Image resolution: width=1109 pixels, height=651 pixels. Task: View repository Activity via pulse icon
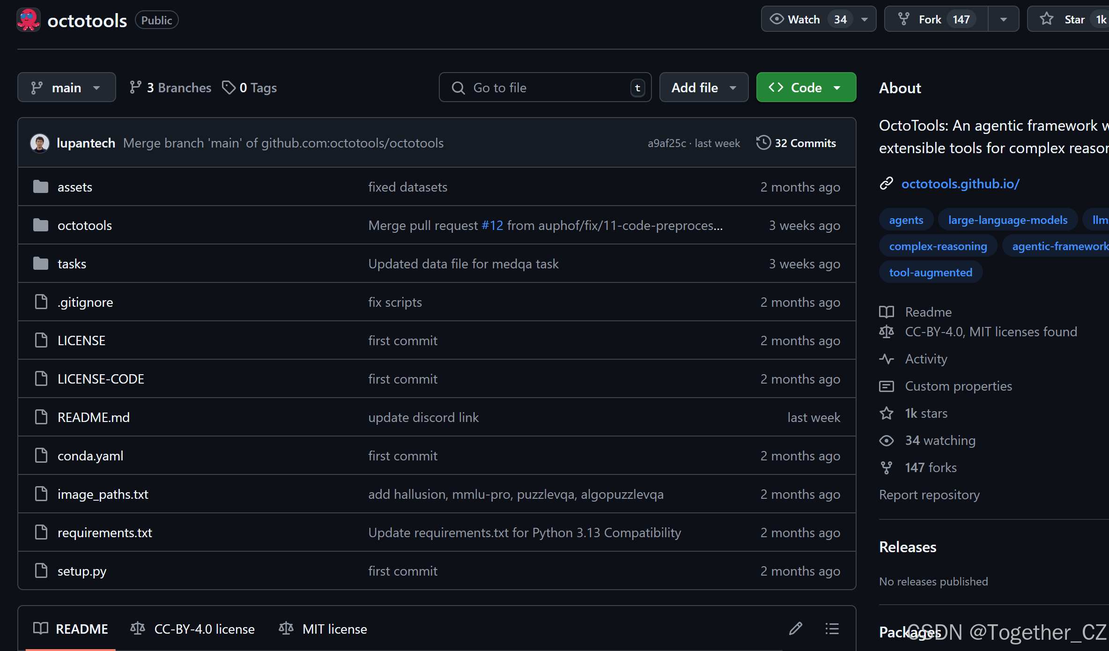(887, 359)
